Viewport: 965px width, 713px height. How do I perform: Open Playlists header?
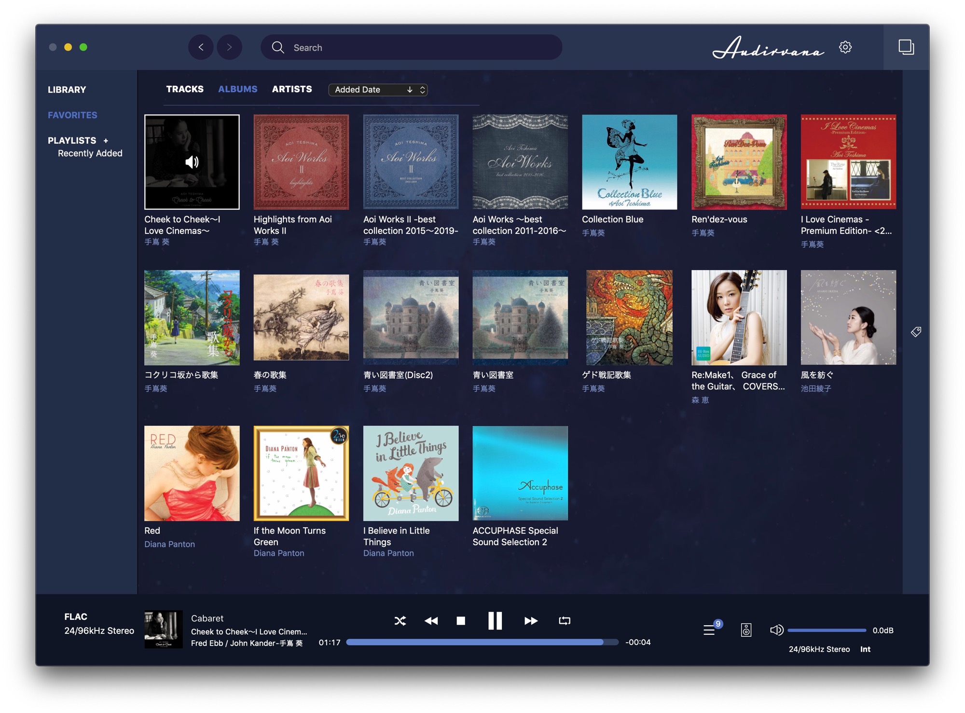point(72,141)
